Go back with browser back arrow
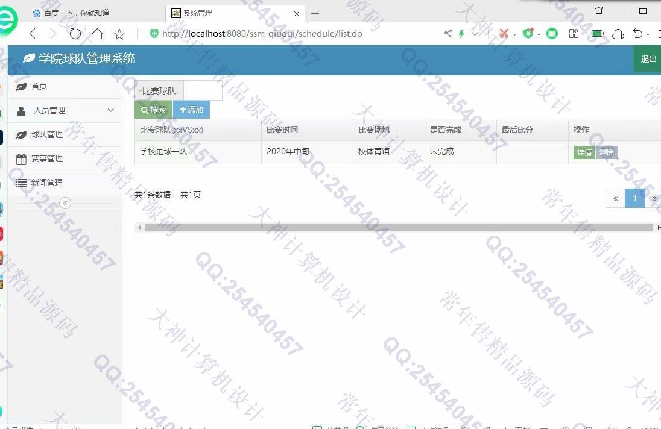 (33, 33)
